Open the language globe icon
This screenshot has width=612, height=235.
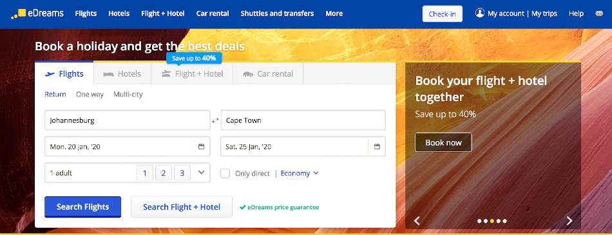600,14
